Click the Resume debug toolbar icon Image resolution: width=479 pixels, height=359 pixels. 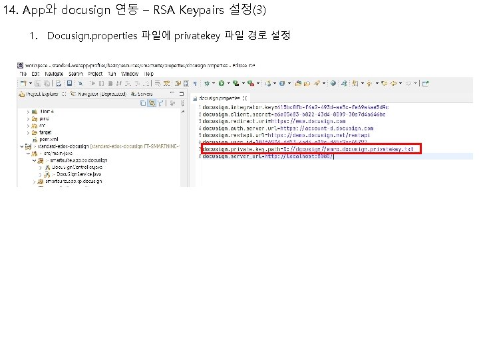click(92, 83)
